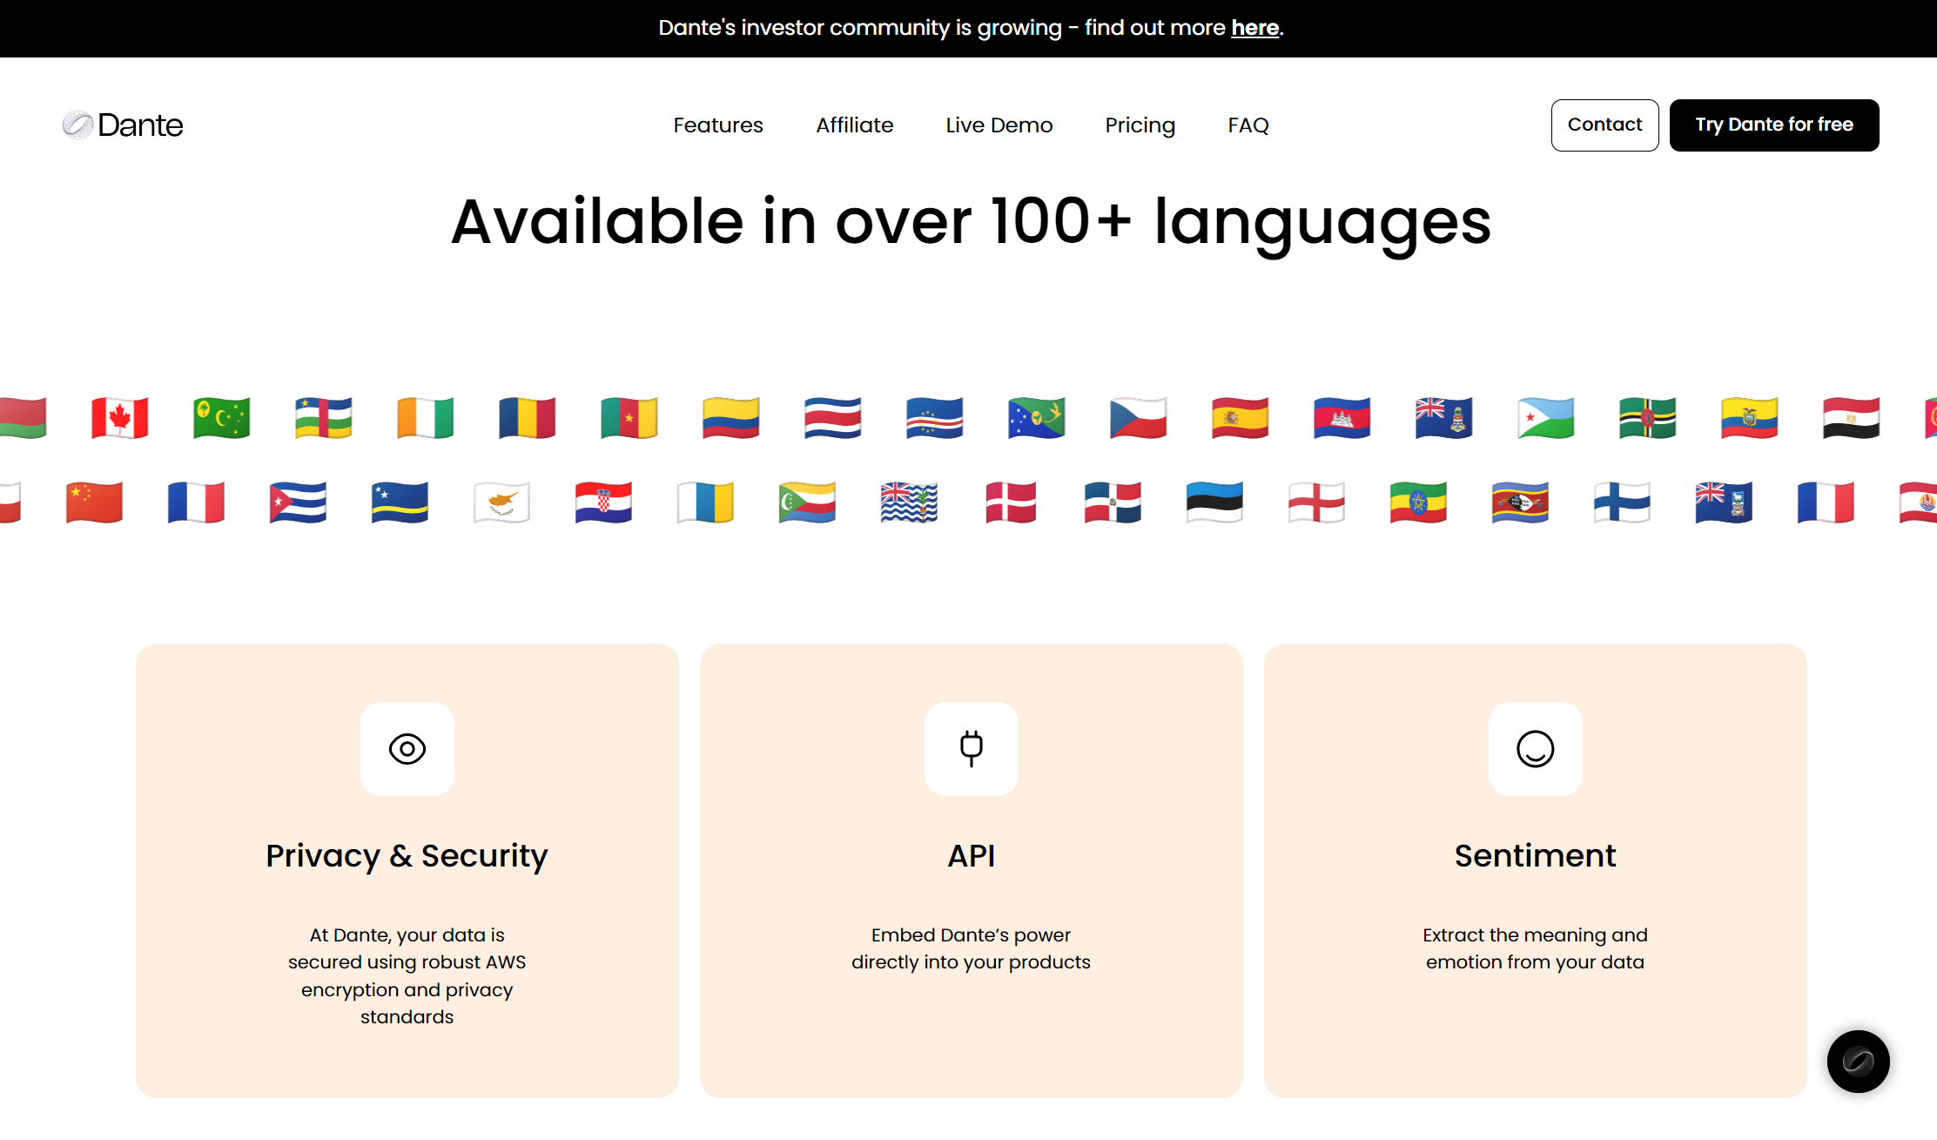Select the England St George cross flag

(x=1317, y=503)
